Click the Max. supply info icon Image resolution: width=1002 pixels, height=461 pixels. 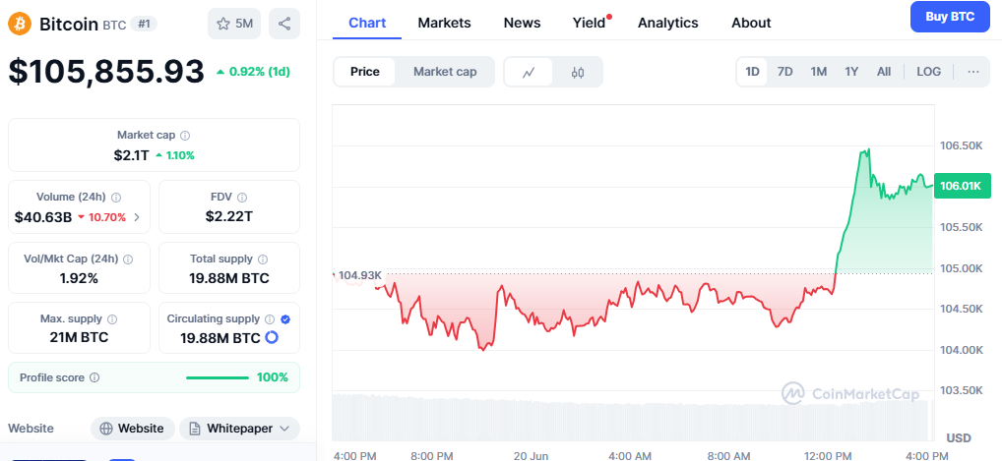coord(112,319)
